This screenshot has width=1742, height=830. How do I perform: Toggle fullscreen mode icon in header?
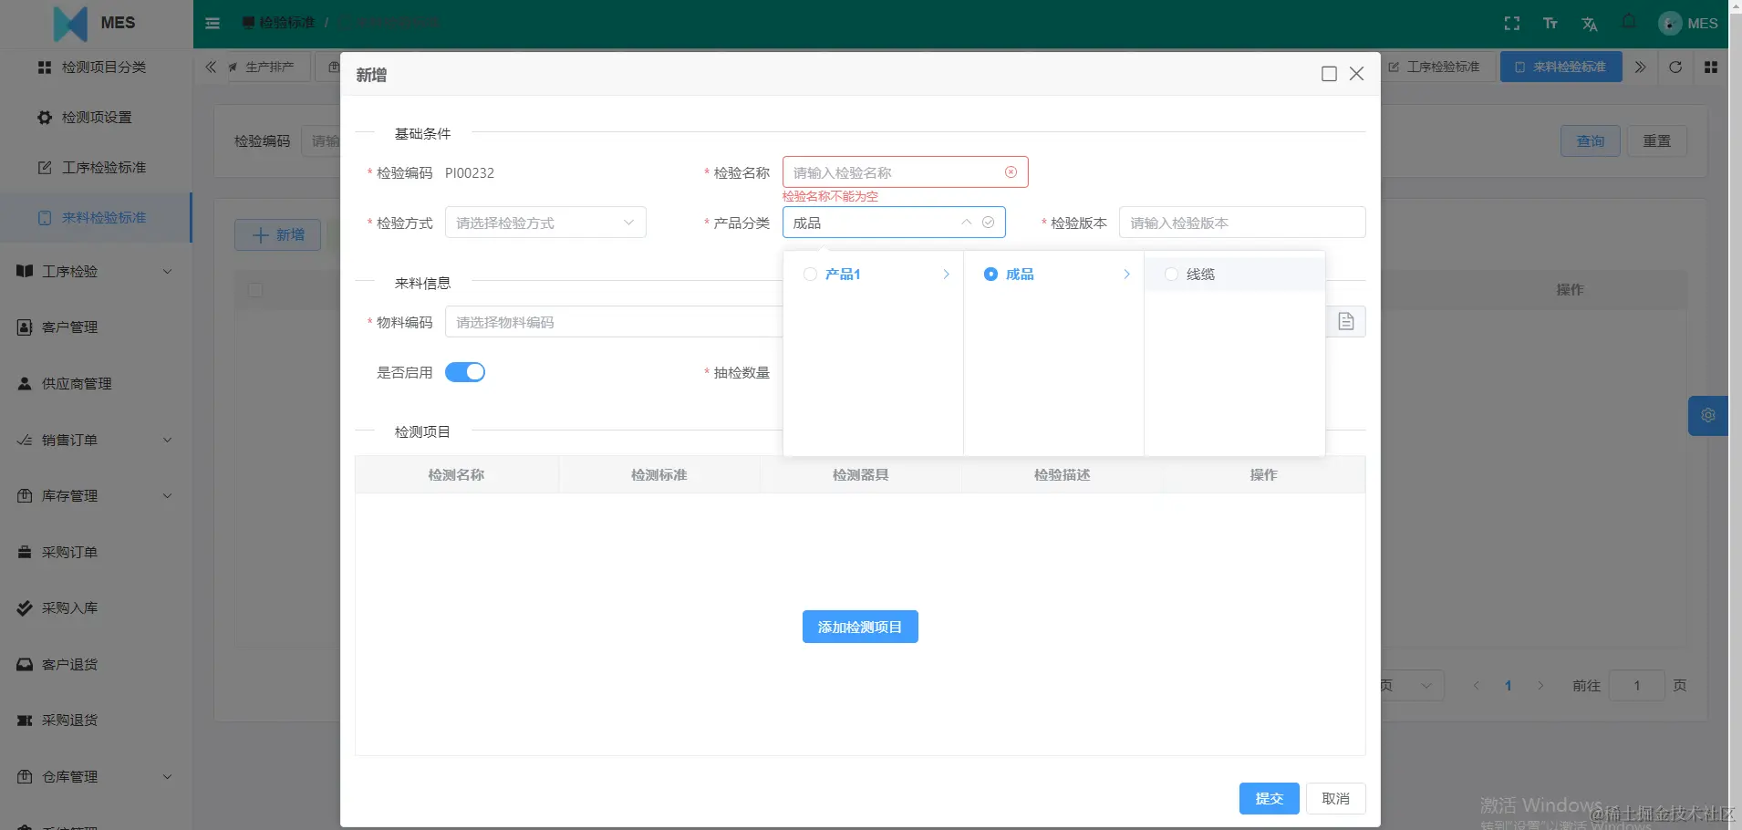coord(1512,24)
